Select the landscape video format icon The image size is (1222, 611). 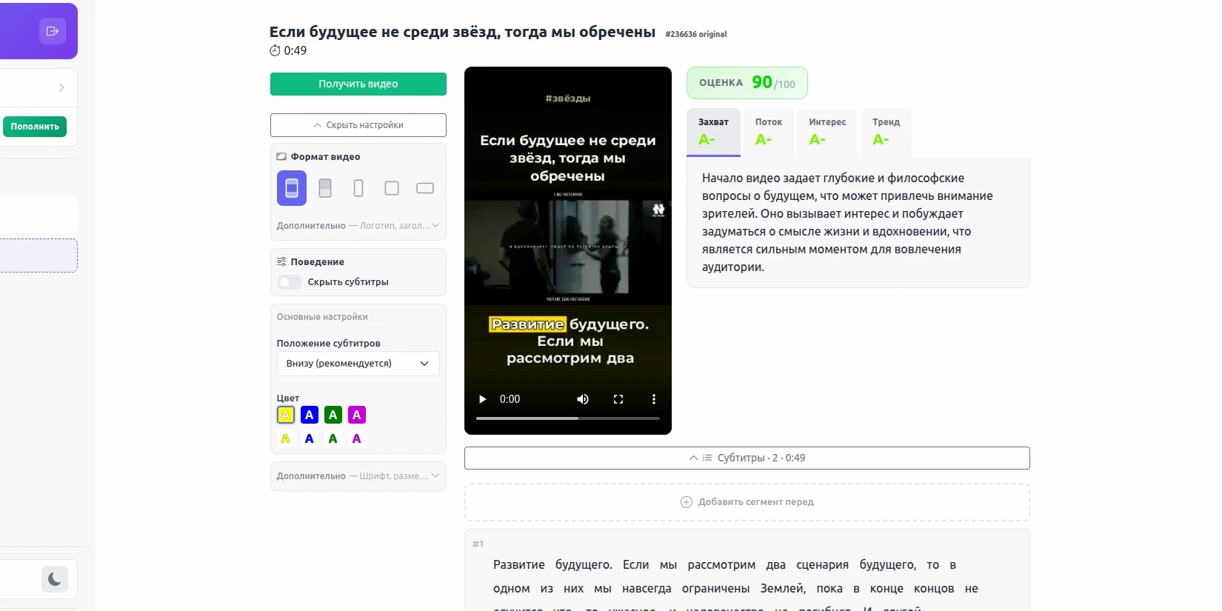pos(425,188)
